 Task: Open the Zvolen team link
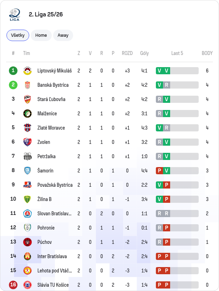click(x=44, y=142)
